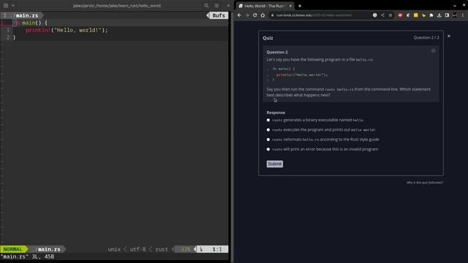
Task: Click the white extension icon beside the red one
Action: coord(408,15)
